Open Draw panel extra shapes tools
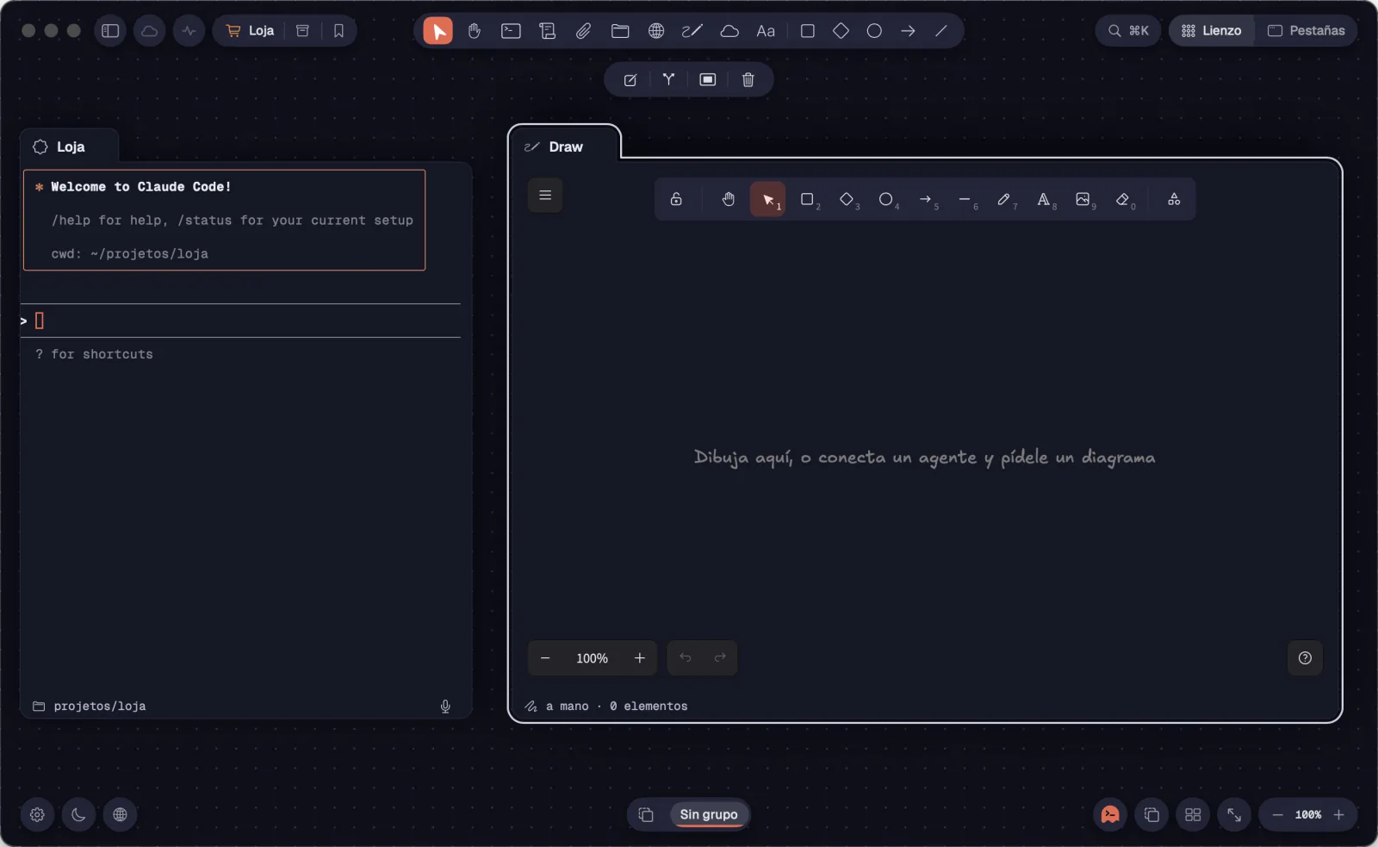The image size is (1378, 847). tap(1174, 200)
